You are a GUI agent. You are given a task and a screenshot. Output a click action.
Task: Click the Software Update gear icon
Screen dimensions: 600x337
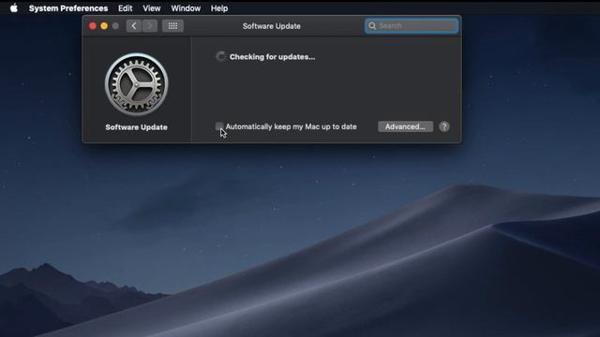tap(136, 84)
